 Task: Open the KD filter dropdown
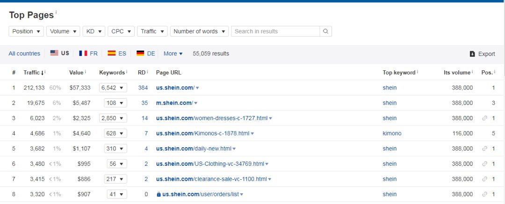click(94, 31)
